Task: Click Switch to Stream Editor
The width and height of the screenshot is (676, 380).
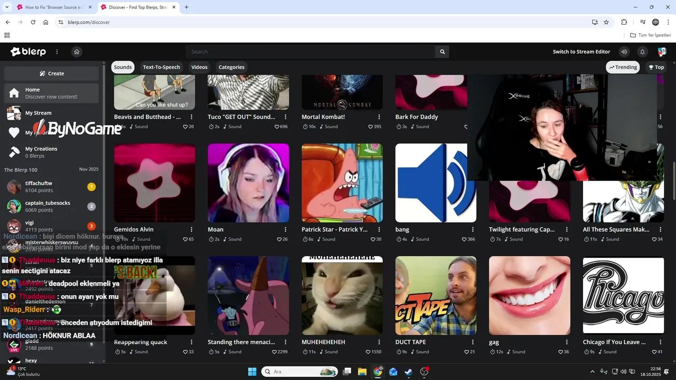Action: [x=581, y=52]
